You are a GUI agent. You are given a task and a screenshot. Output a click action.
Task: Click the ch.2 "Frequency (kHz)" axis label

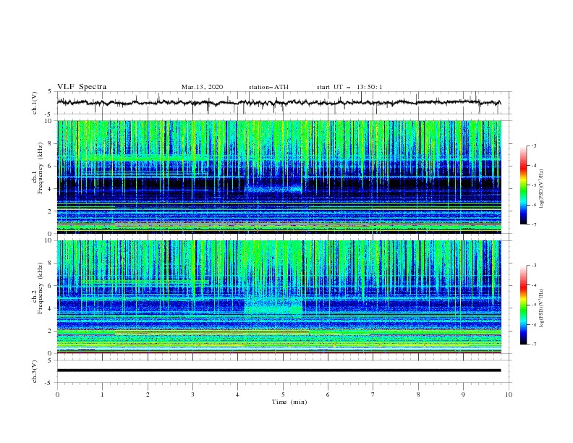pos(41,288)
